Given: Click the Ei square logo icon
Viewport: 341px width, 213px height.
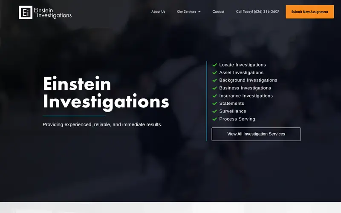Looking at the screenshot, I should [26, 12].
